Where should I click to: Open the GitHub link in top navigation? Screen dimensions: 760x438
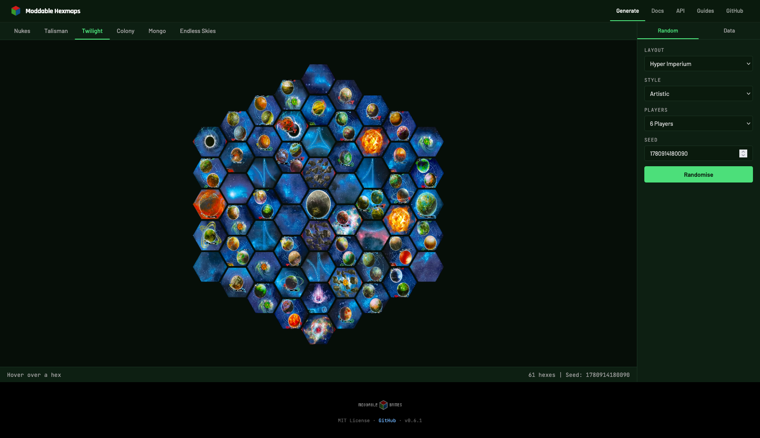[x=734, y=11]
